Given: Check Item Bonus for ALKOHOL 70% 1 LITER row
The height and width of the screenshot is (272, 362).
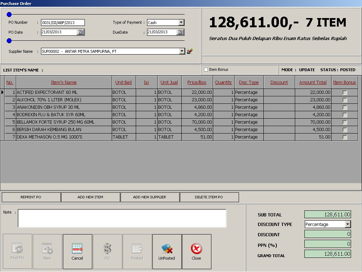Looking at the screenshot, I should tap(345, 100).
